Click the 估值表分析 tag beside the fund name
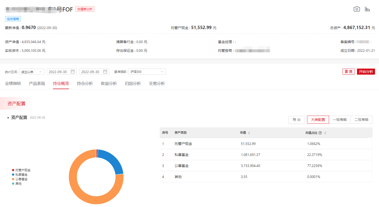The image size is (379, 207). point(85,9)
